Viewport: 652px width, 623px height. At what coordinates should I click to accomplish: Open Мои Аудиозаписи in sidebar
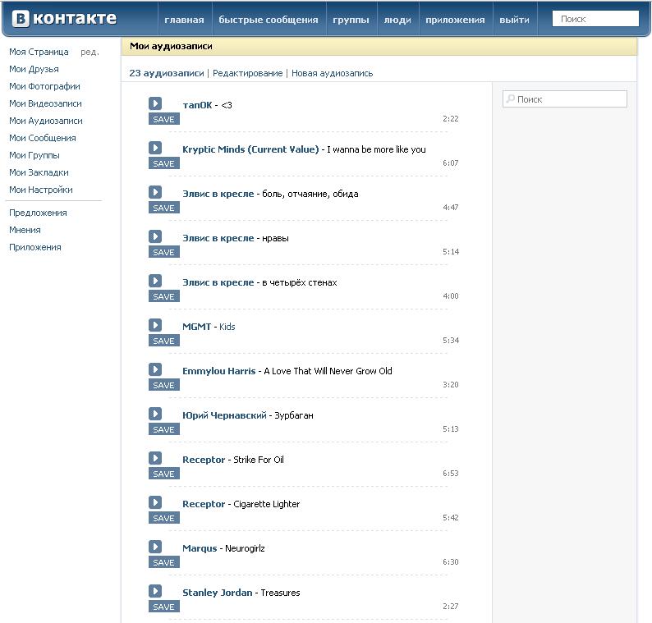point(46,121)
